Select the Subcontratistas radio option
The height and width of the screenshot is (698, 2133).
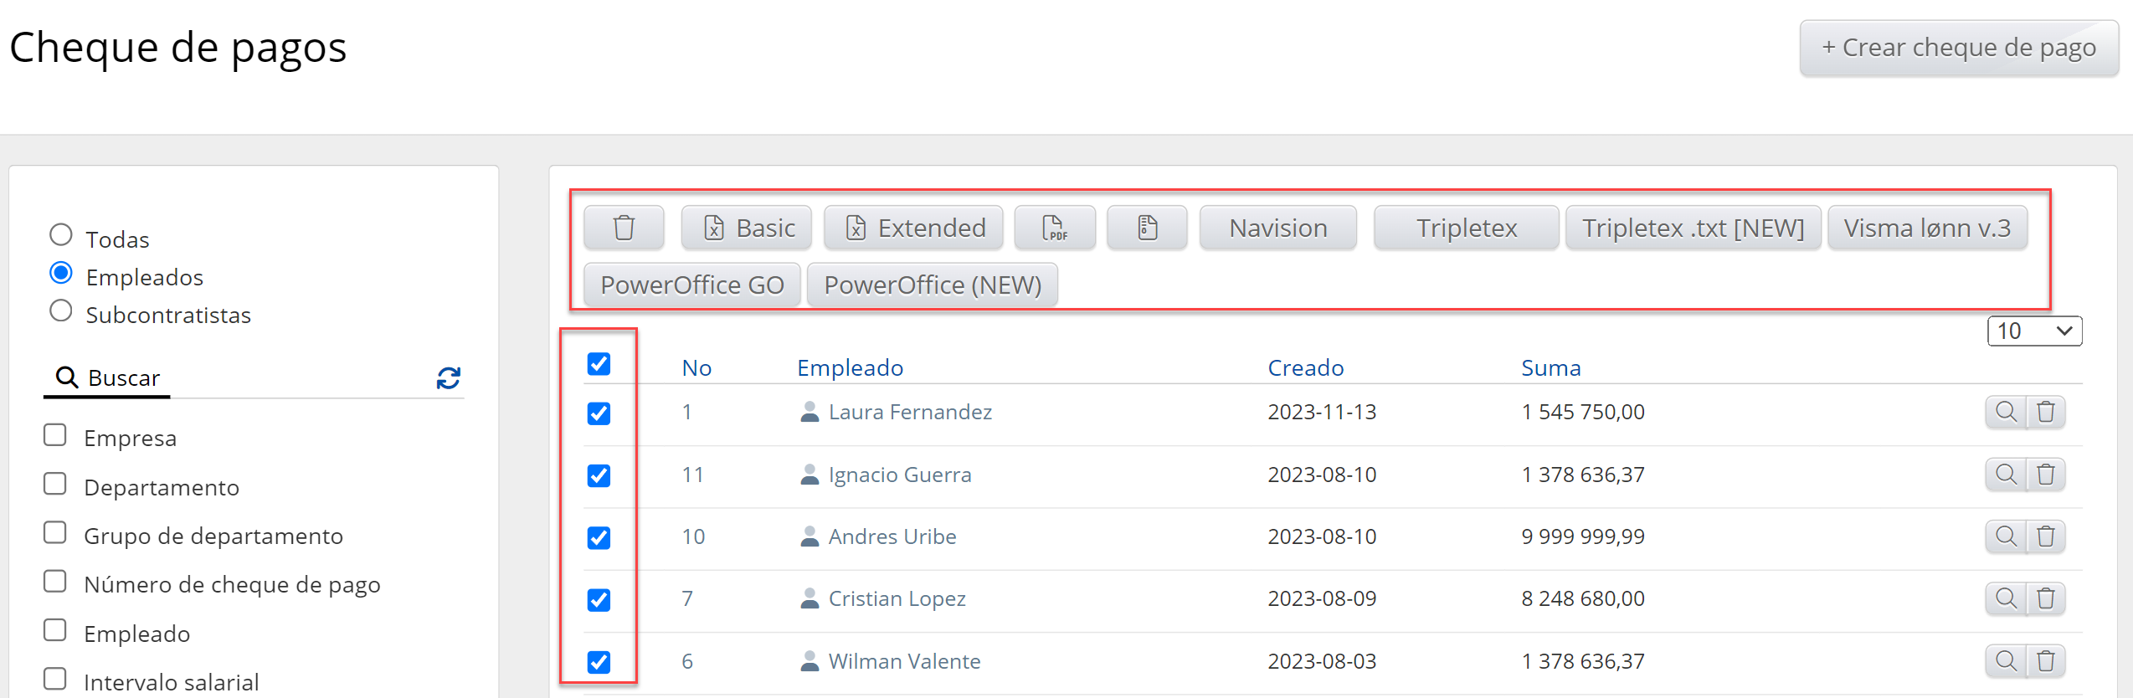point(61,311)
